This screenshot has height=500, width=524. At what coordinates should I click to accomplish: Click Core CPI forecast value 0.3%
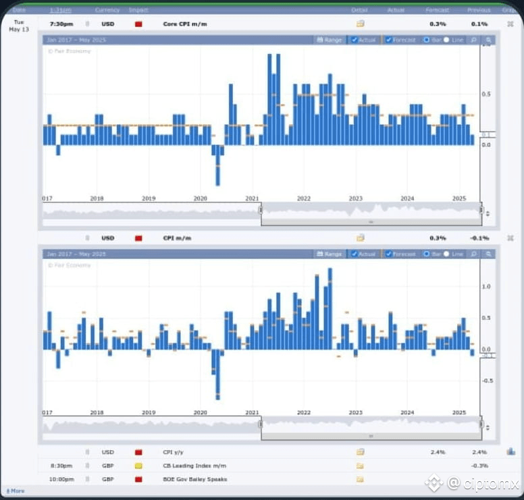[x=438, y=24]
